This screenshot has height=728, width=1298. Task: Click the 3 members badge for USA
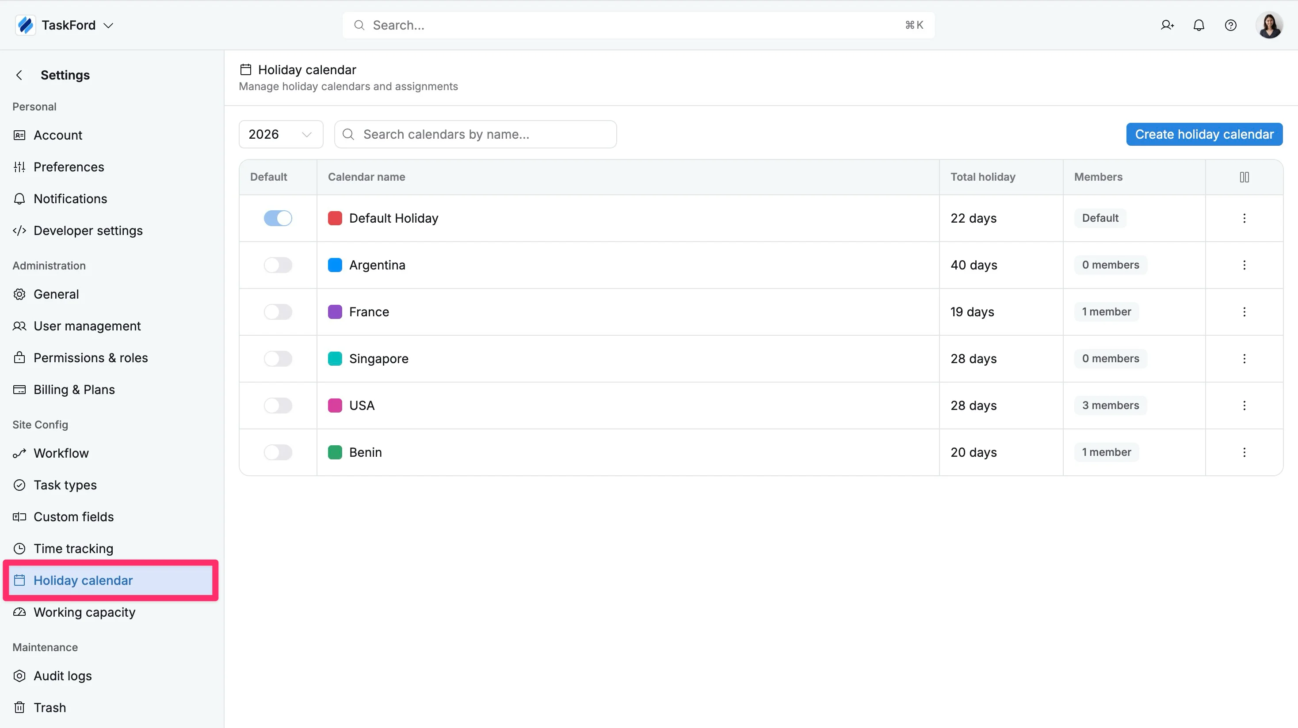click(x=1110, y=405)
